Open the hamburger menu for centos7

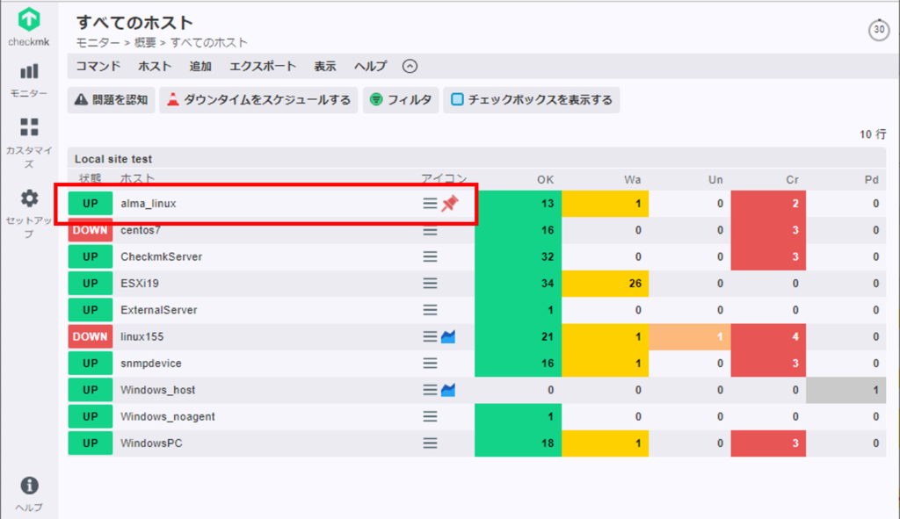pyautogui.click(x=430, y=231)
